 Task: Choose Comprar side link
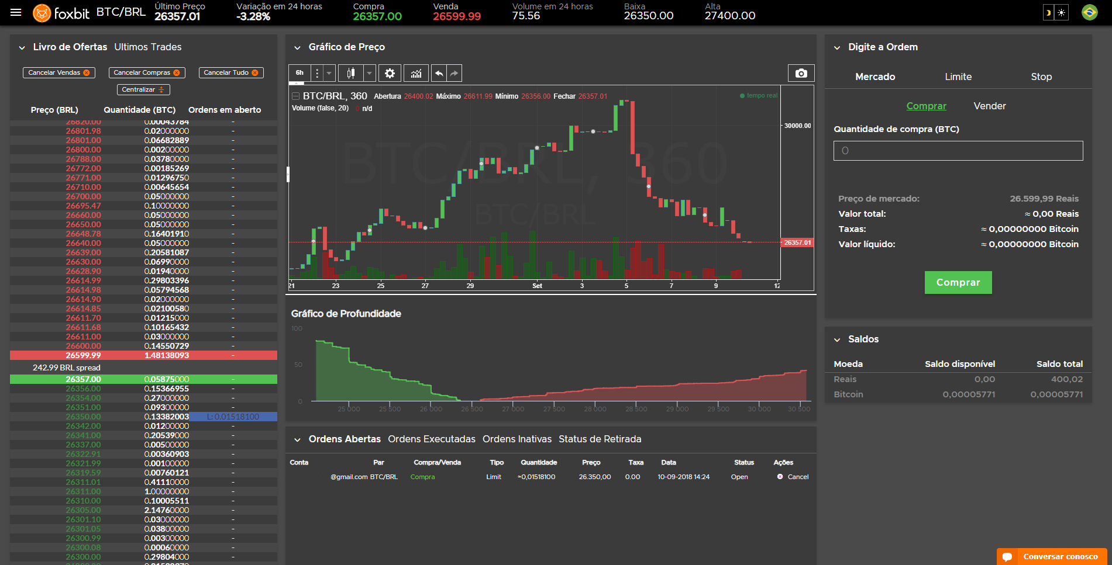(926, 106)
